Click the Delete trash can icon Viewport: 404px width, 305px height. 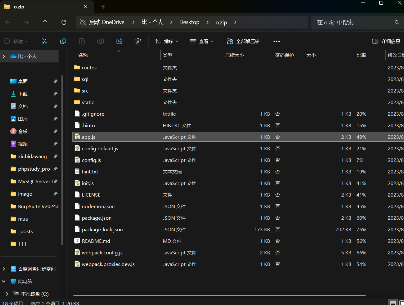tap(138, 41)
